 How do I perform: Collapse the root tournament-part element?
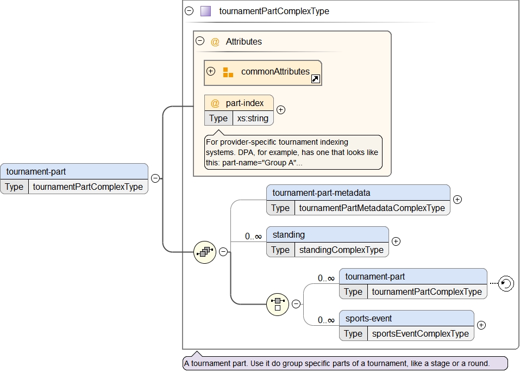[x=155, y=178]
